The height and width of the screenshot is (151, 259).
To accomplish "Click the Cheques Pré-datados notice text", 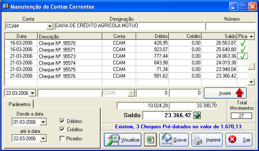I will tap(178, 127).
